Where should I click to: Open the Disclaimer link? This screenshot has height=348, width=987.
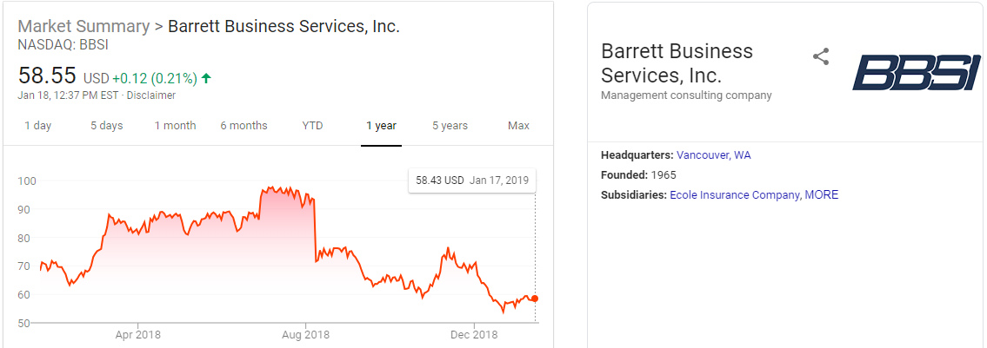153,95
